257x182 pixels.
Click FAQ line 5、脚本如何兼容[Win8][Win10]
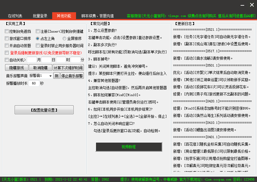pyautogui.click(x=114, y=95)
